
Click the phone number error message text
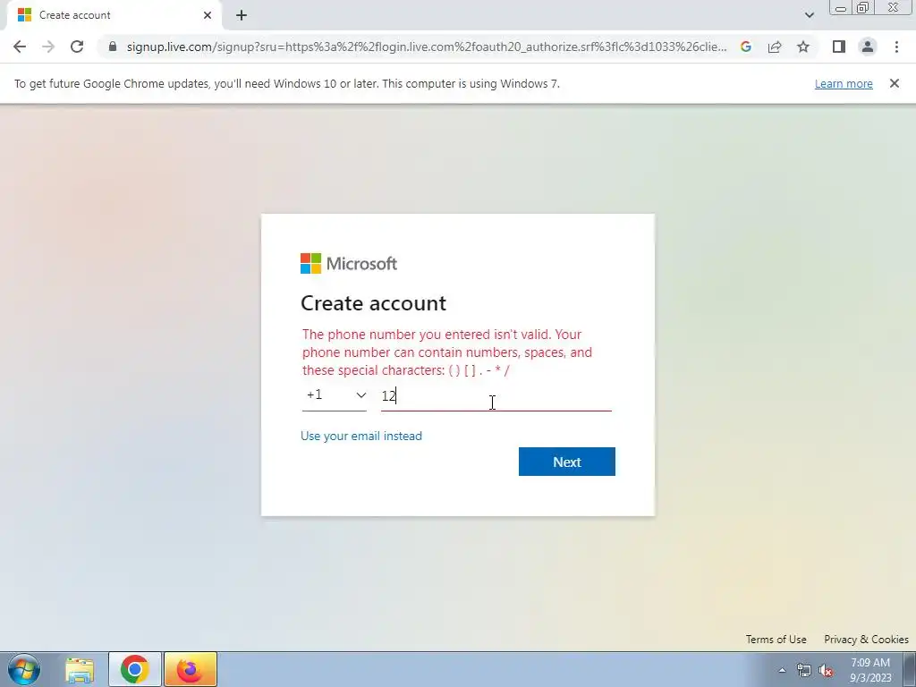pos(447,352)
